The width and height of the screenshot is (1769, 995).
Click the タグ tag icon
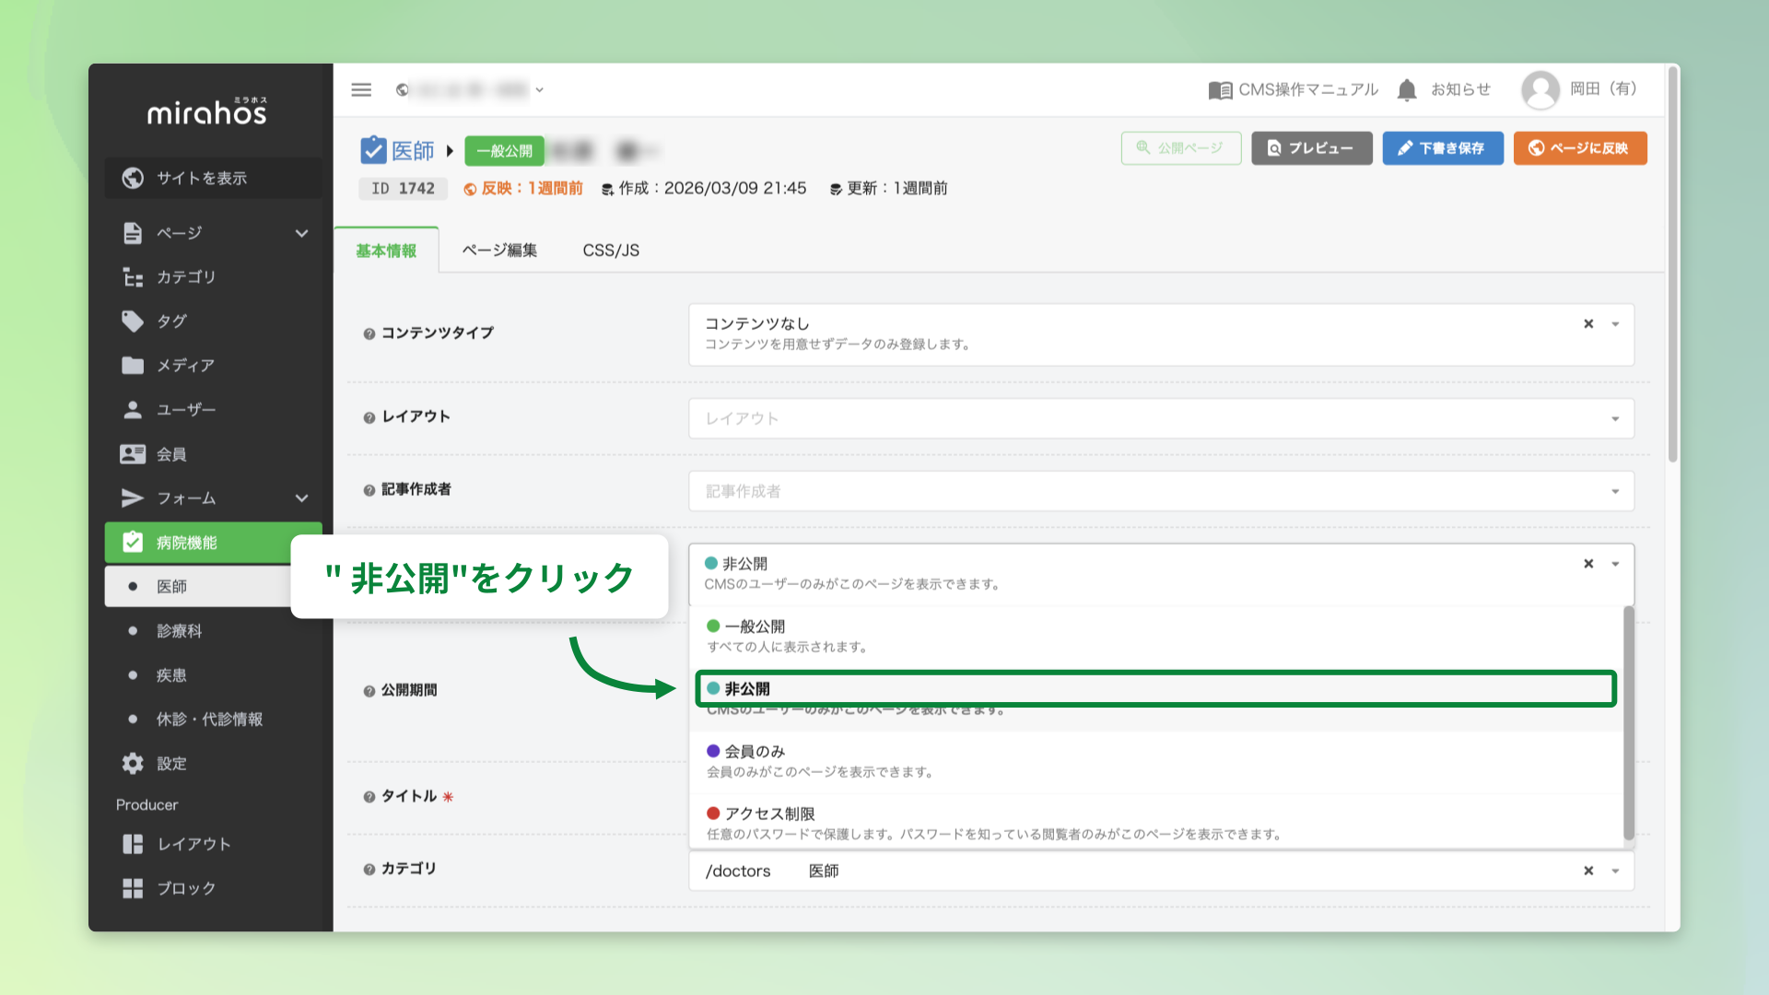coord(133,321)
